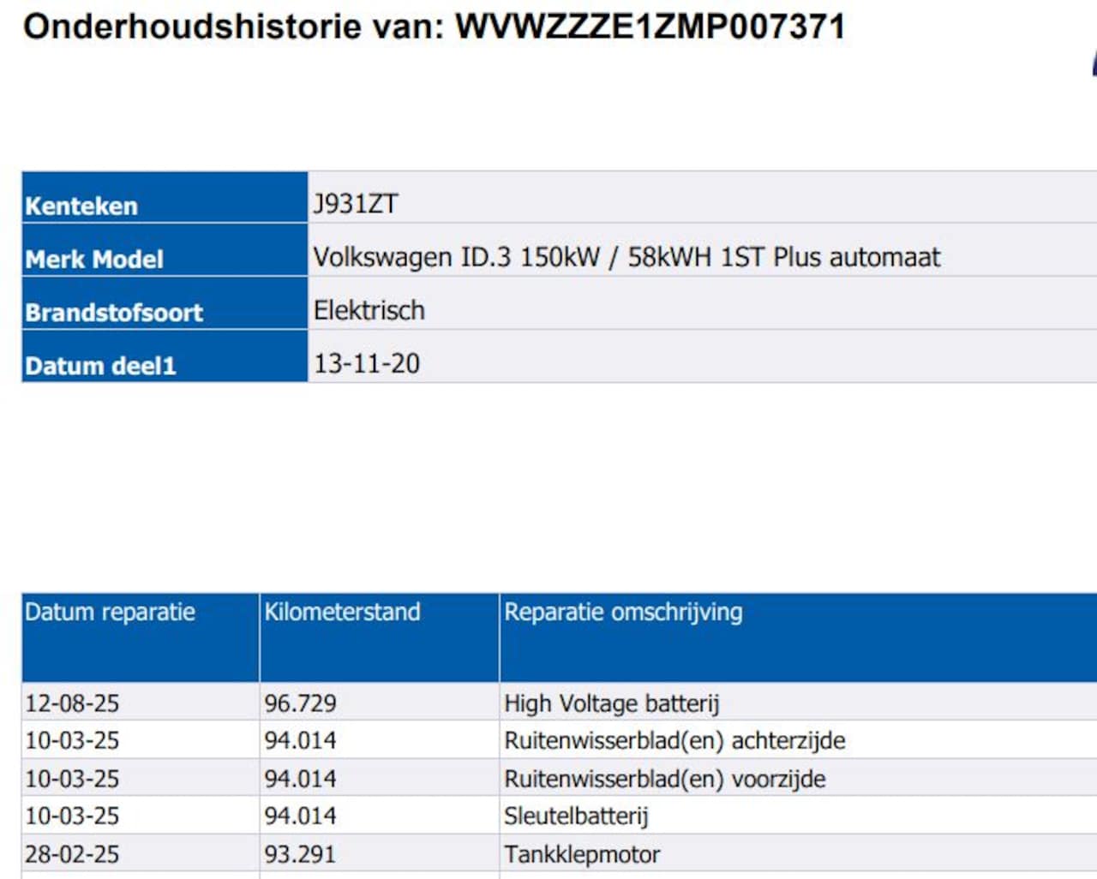This screenshot has width=1097, height=879.
Task: Click the Elektrisch fuel type value
Action: 369,310
